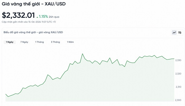Select the "1 Ngày" time range
This screenshot has width=185, height=106.
(x=10, y=42)
